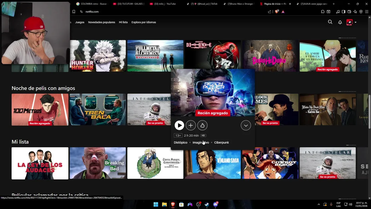Go to Mi lista in navigation

(x=123, y=22)
